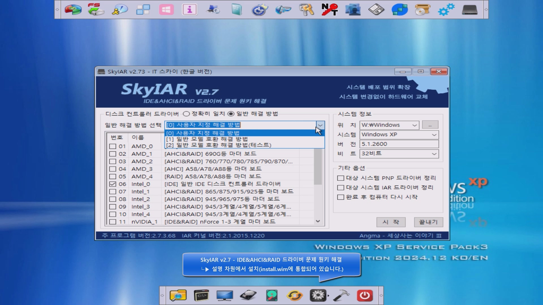The width and height of the screenshot is (543, 305).
Task: Click the 시 작 start button
Action: (391, 222)
